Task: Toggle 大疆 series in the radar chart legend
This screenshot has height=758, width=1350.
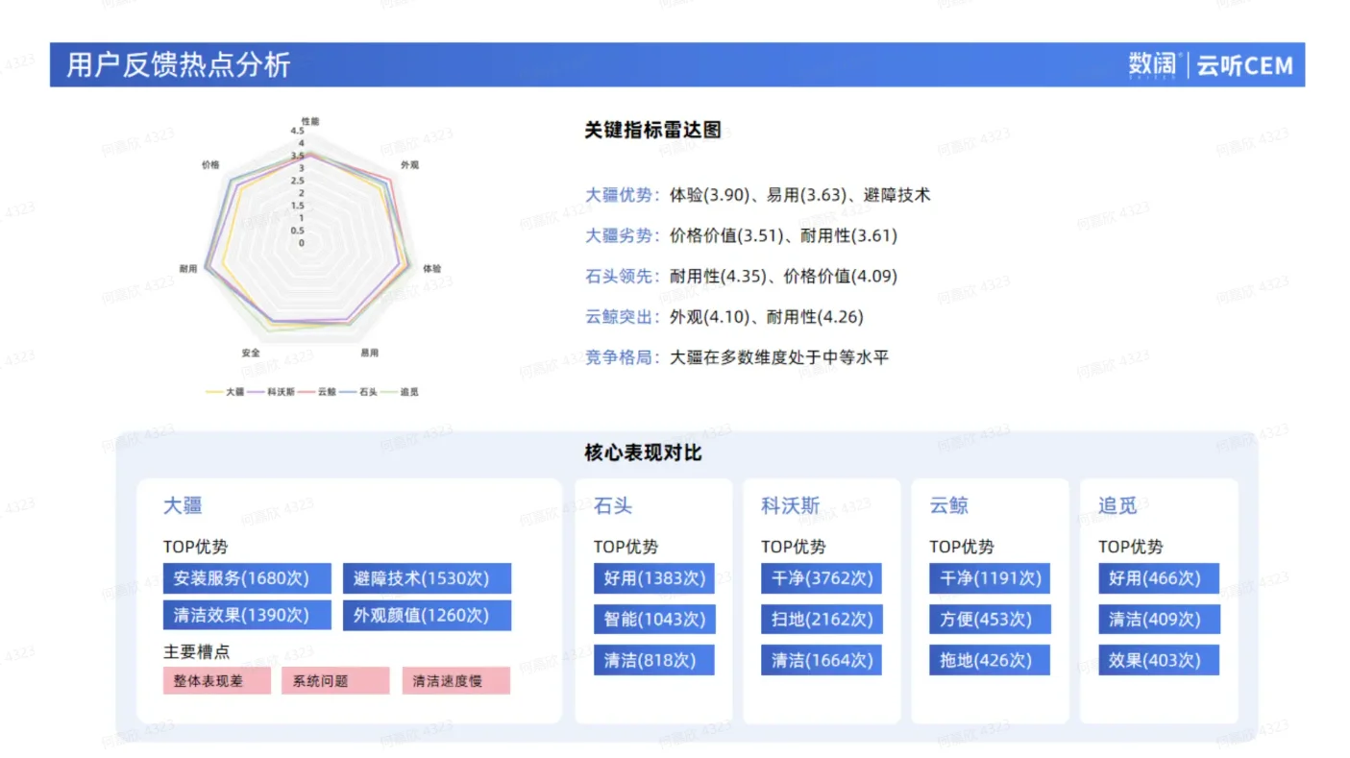Action: pos(225,392)
